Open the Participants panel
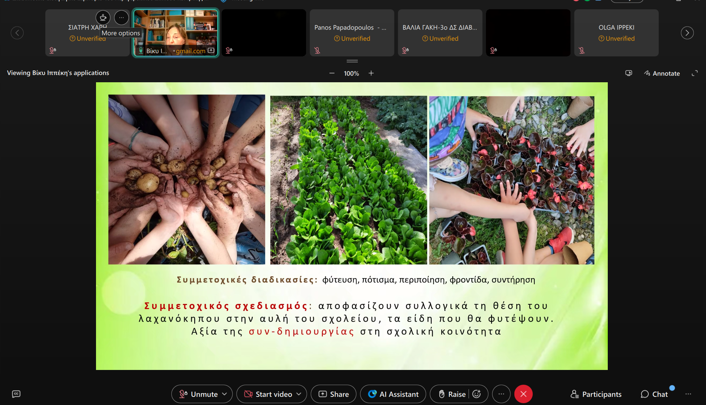Image resolution: width=706 pixels, height=405 pixels. 596,394
